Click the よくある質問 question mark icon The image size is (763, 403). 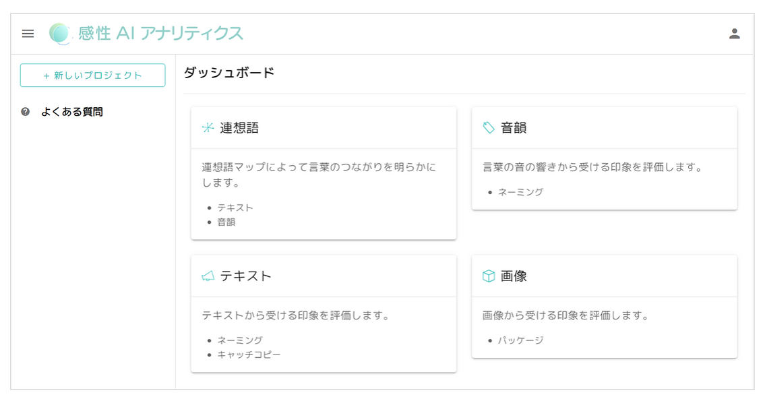(x=26, y=112)
